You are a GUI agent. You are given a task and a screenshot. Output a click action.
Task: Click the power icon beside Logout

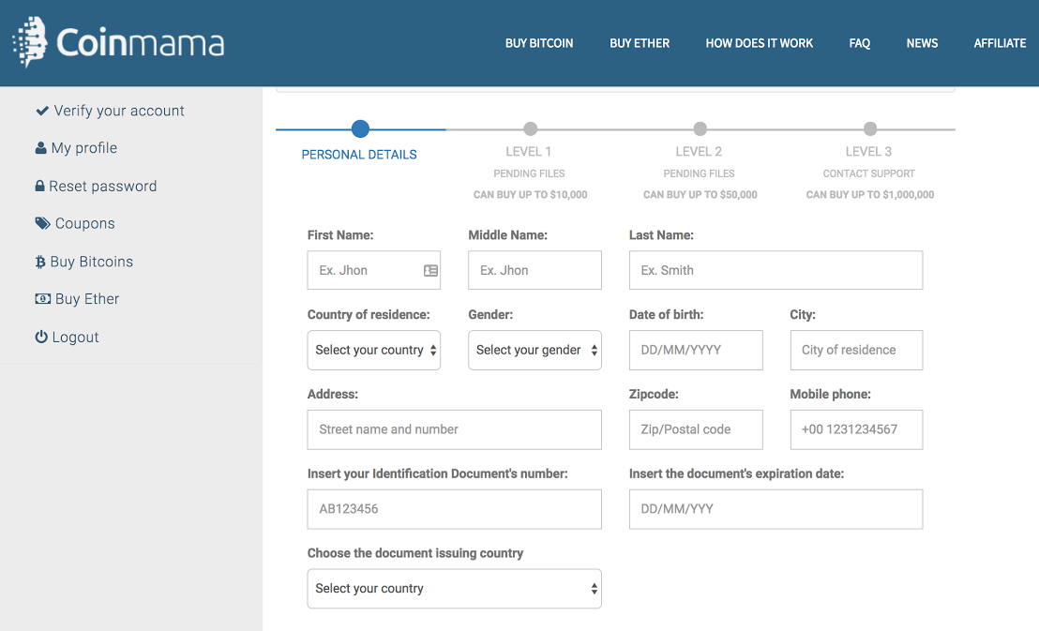[41, 338]
